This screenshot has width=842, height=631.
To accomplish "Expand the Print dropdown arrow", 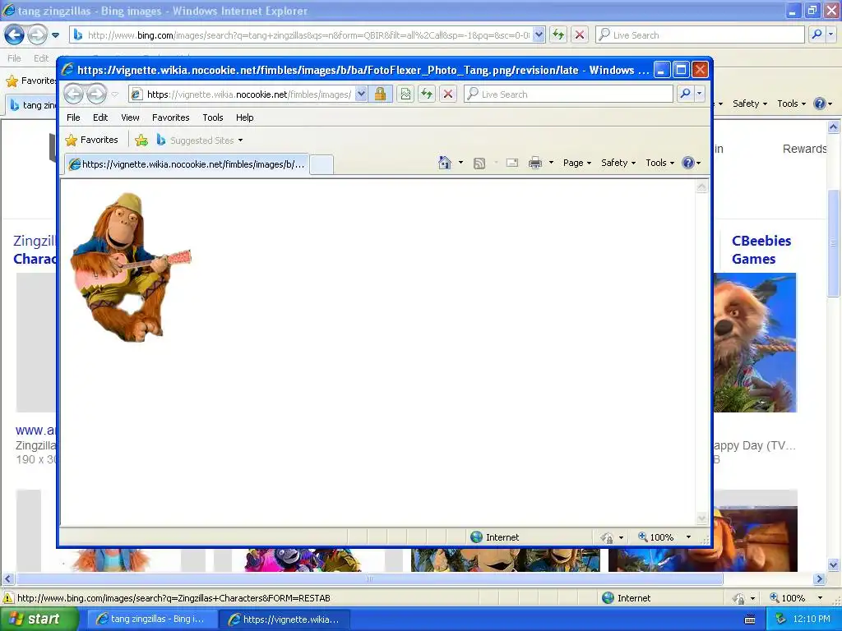I will [551, 163].
